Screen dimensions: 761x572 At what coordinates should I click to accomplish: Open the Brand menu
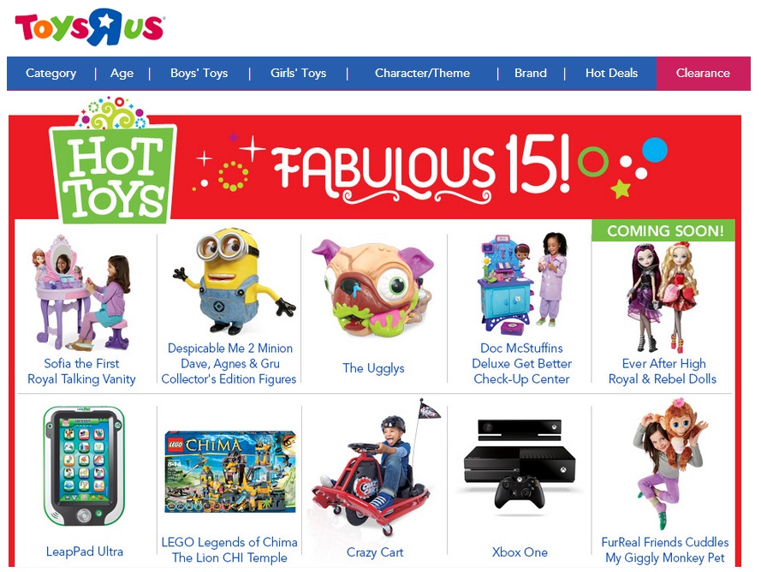point(531,74)
